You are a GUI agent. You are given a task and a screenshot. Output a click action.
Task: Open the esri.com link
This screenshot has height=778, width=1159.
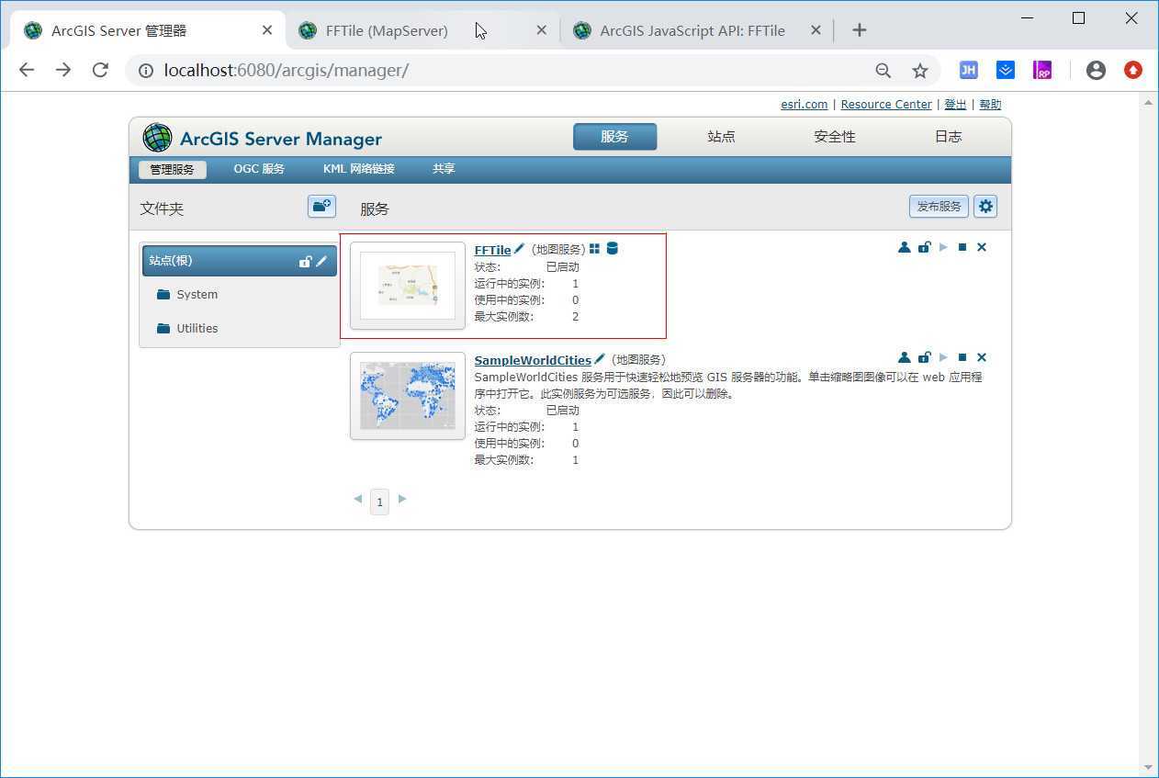point(805,105)
